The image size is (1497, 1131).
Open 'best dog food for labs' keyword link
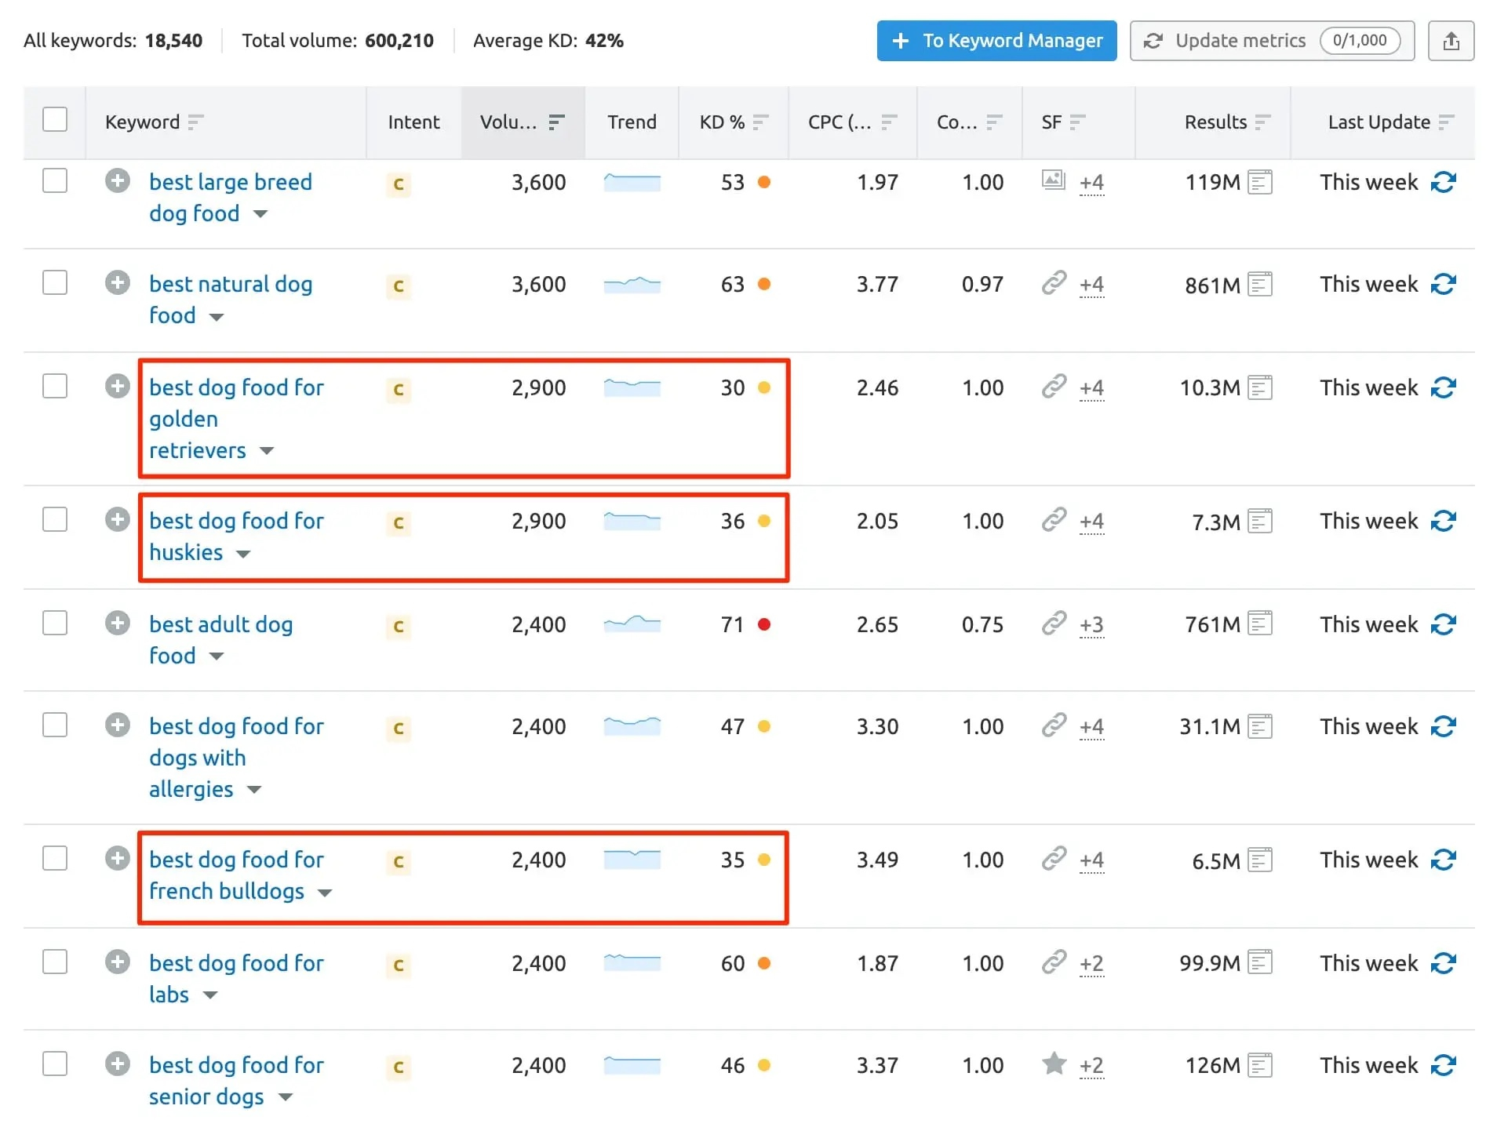(236, 979)
